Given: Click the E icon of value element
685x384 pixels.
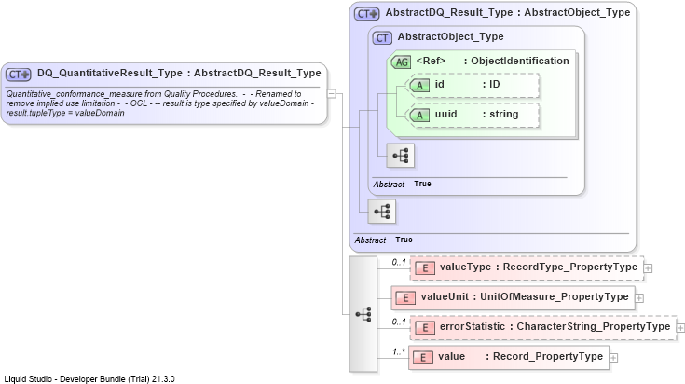Looking at the screenshot, I should tap(423, 358).
